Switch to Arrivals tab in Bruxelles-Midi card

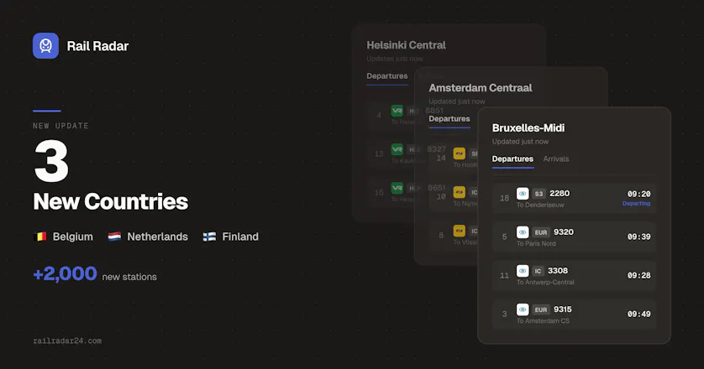point(556,159)
